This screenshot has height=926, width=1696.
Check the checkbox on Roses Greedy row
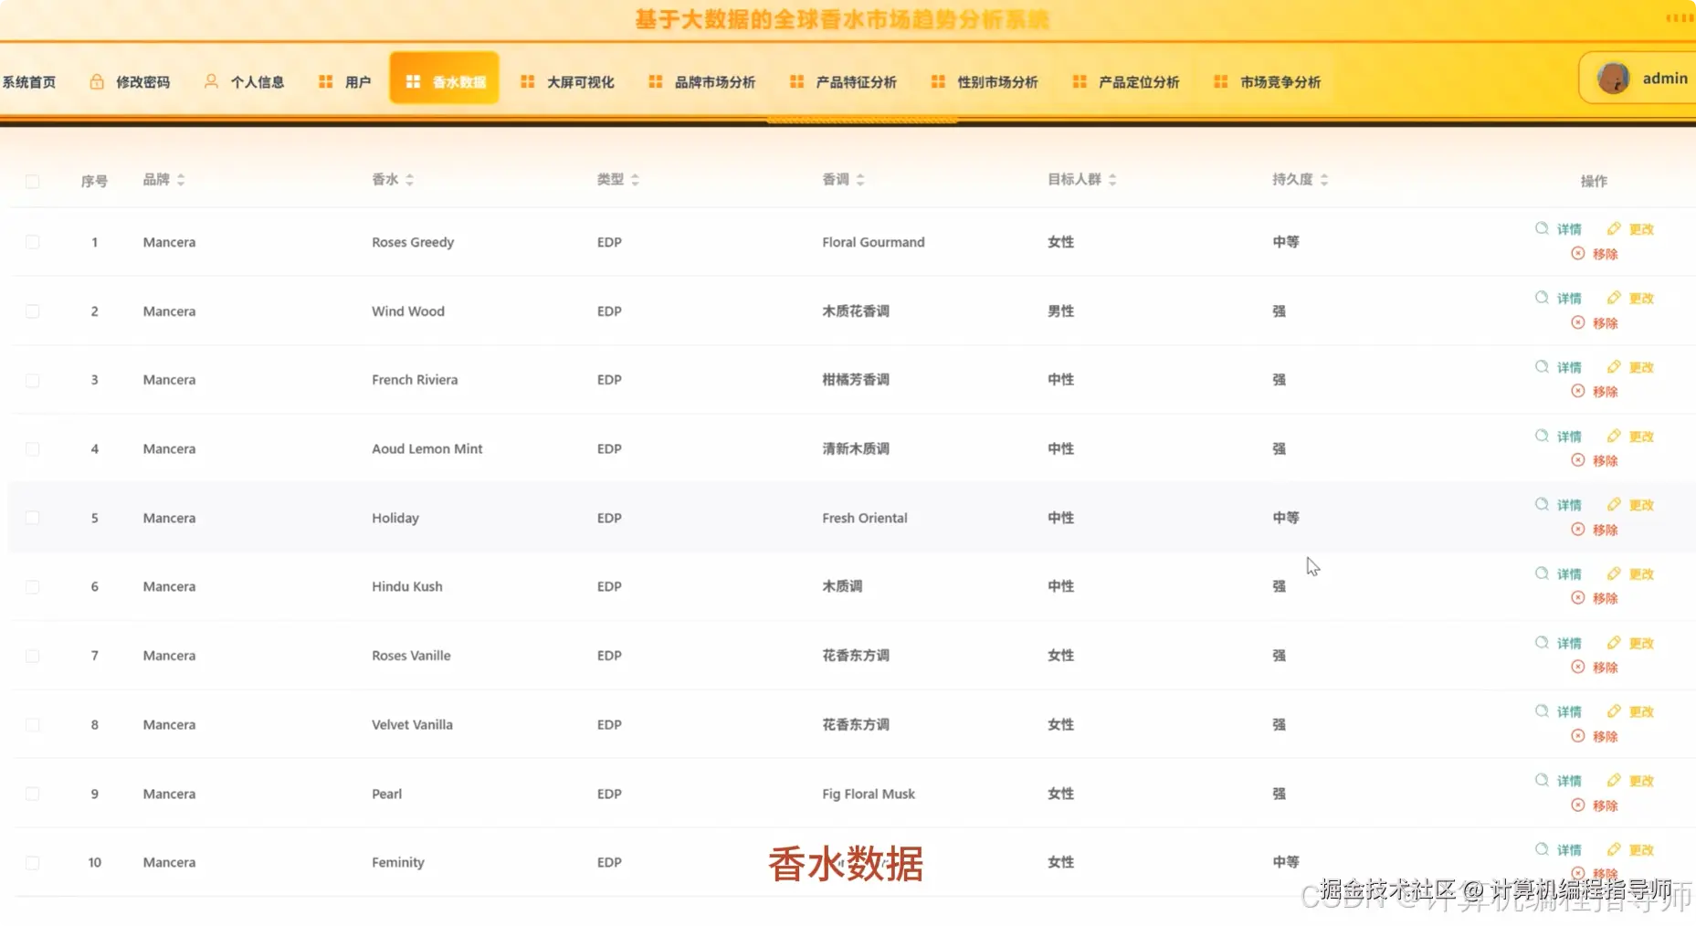[33, 242]
